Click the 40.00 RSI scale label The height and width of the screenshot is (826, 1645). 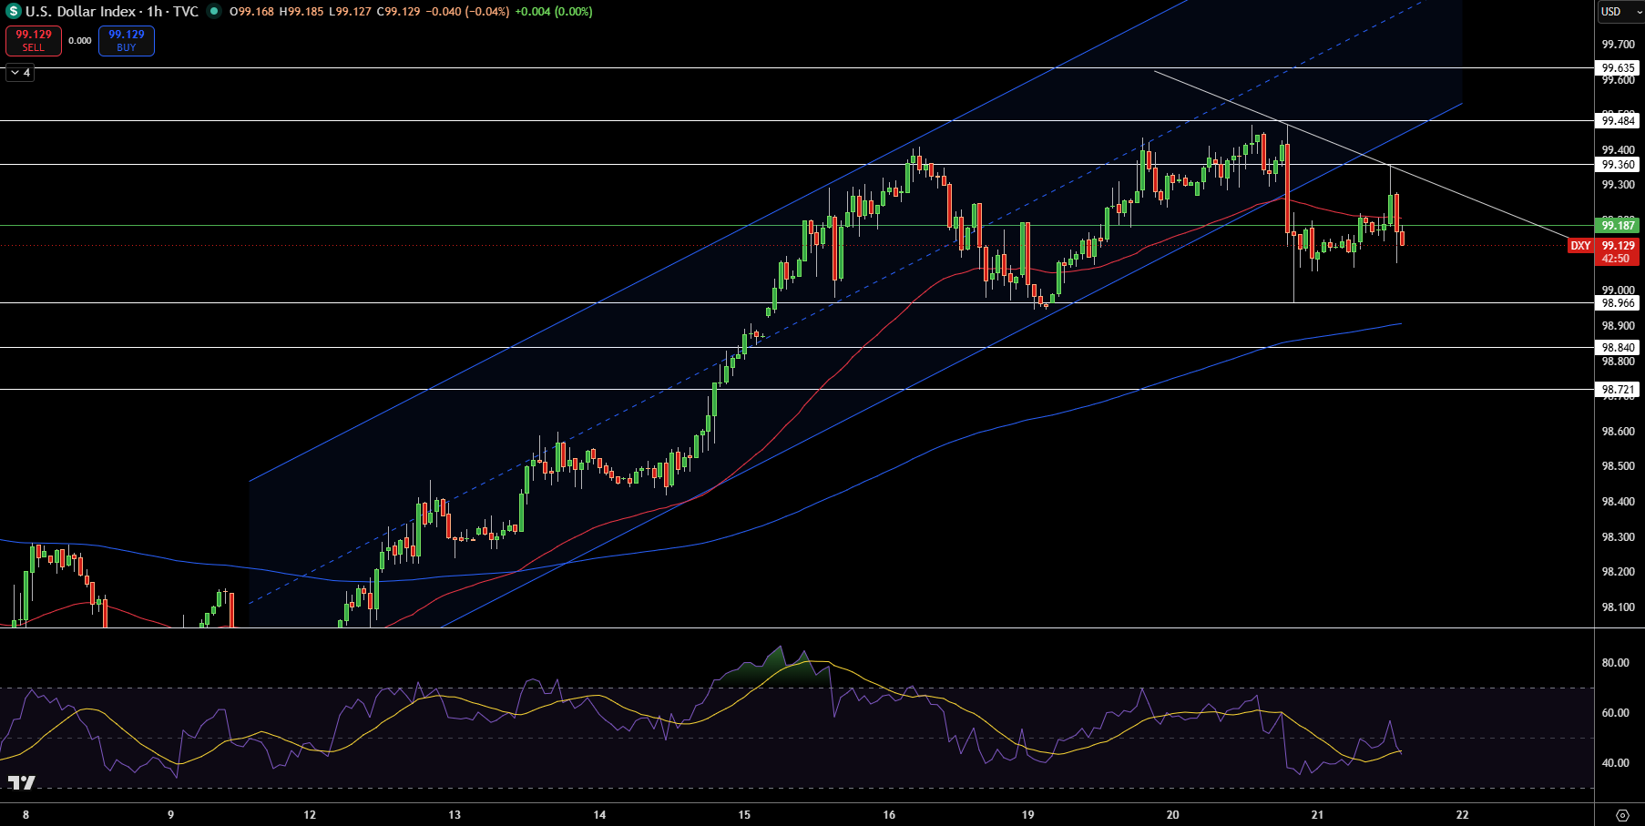tap(1616, 763)
